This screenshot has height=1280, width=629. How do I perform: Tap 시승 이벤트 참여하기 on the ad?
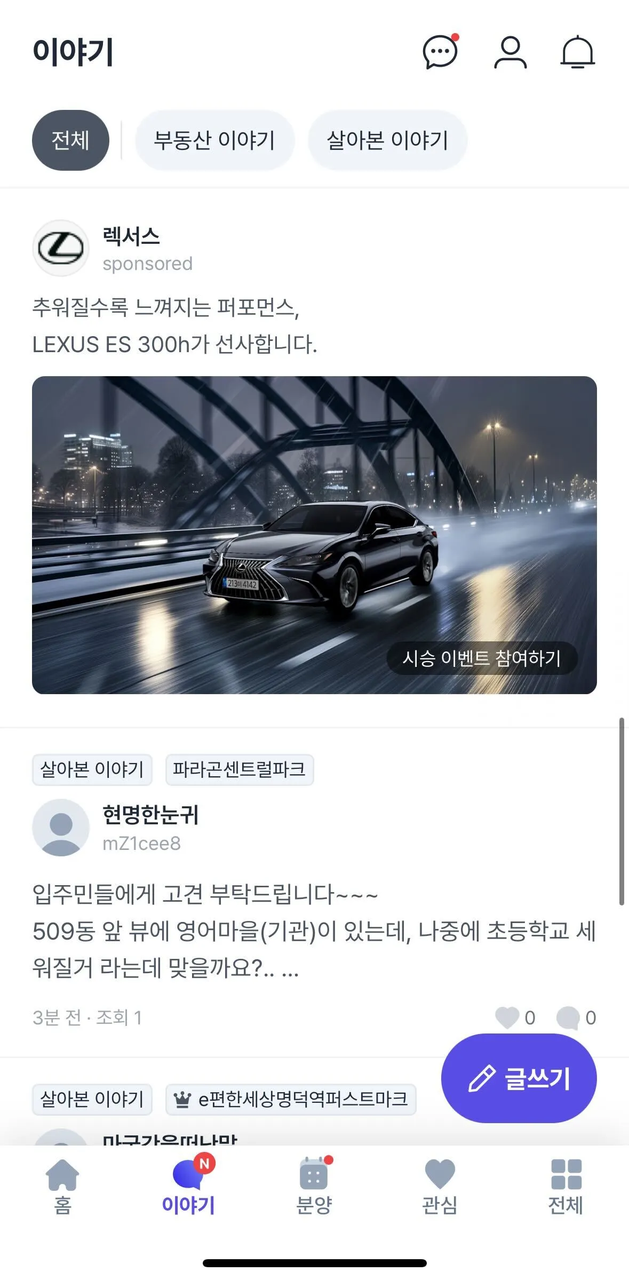pyautogui.click(x=482, y=658)
